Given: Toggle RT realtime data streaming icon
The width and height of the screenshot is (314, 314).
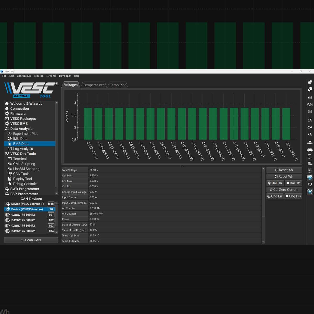Looking at the screenshot, I should coord(310,157).
